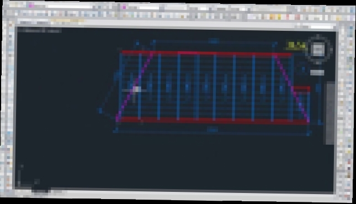Viewport: 356px width, 204px height.
Task: Select the short red line on the right side
Action: click(301, 89)
